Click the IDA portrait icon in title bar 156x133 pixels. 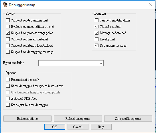[x=5, y=5]
